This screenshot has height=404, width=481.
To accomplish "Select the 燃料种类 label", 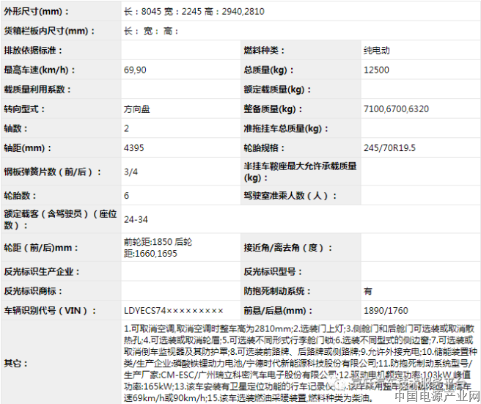I will tap(264, 51).
